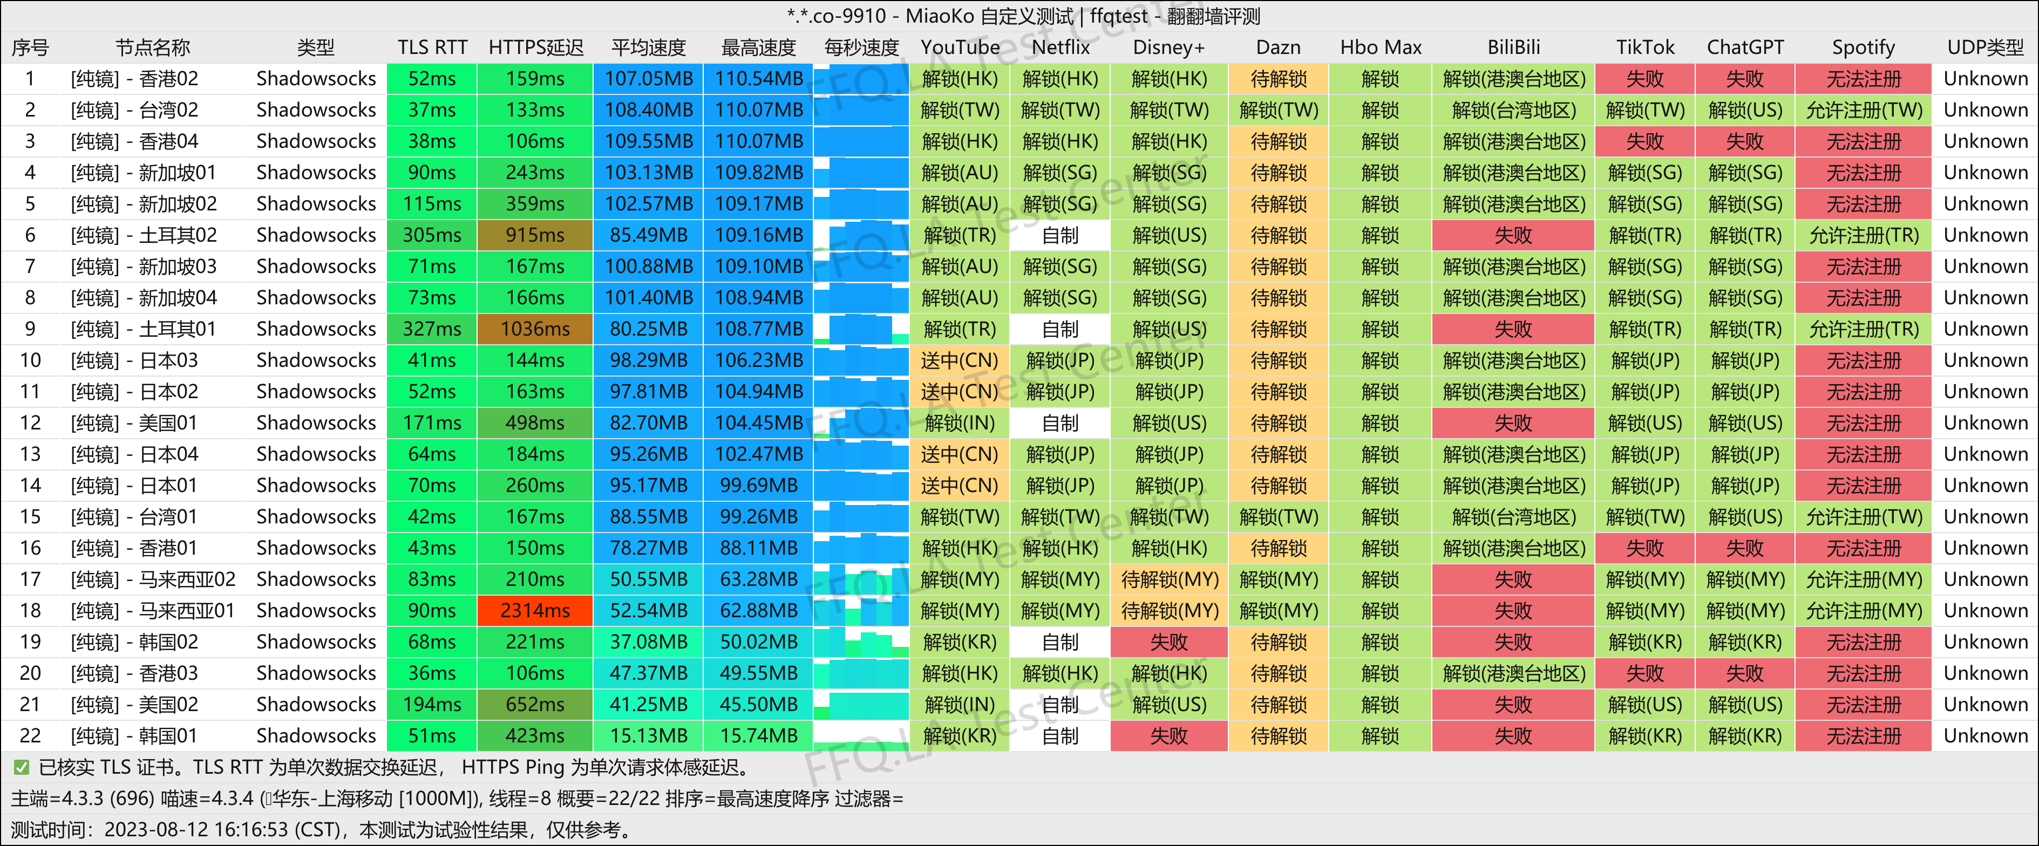Select the UDP类型 column header
2039x846 pixels.
[x=1985, y=47]
